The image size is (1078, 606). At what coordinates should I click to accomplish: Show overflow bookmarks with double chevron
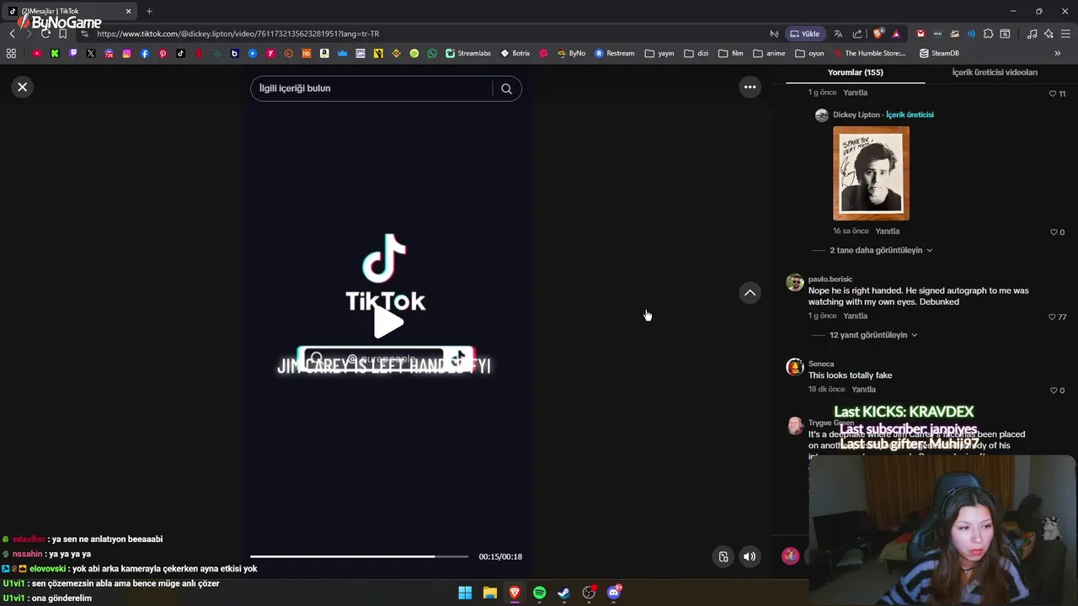click(x=1058, y=53)
